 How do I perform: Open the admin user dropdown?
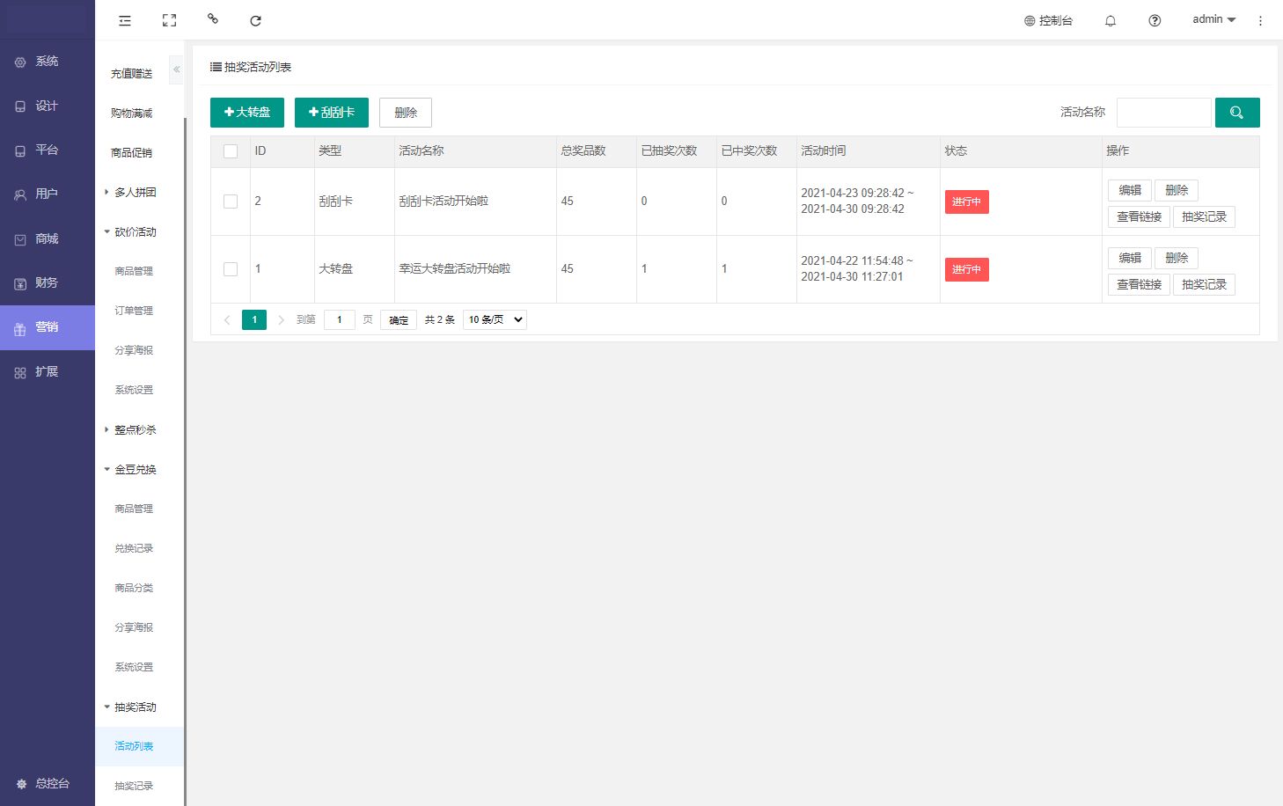pyautogui.click(x=1213, y=19)
